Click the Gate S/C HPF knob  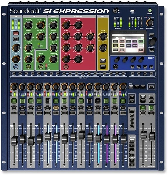(41, 36)
